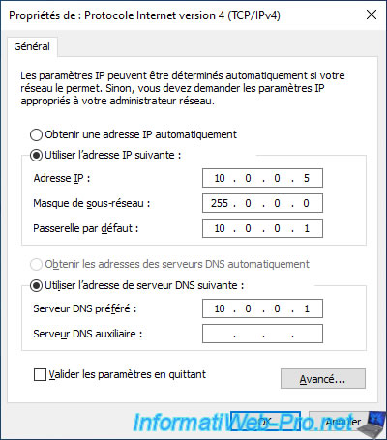
Task: Click the last octet of Passerelle par défaut
Action: tap(307, 228)
